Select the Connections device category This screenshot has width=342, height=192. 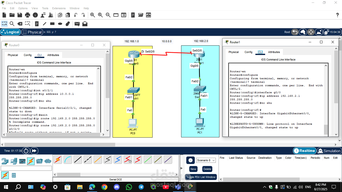tap(31, 161)
